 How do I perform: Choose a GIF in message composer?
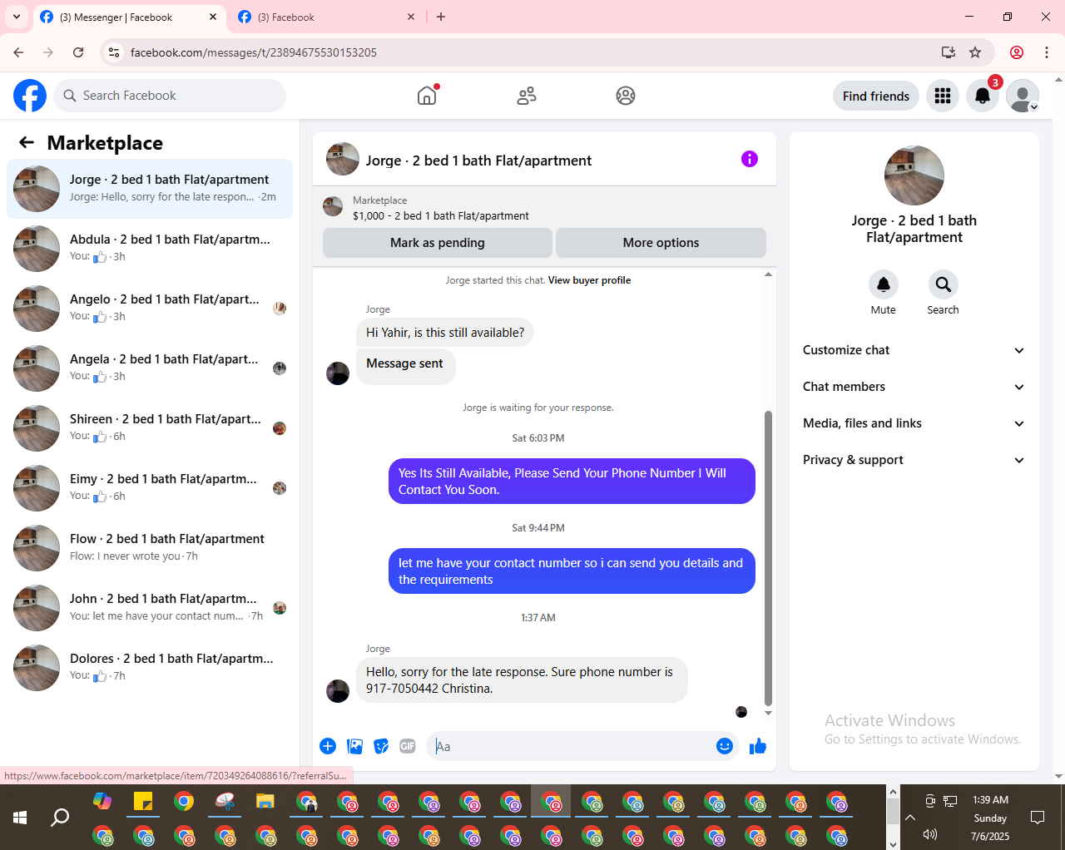408,746
